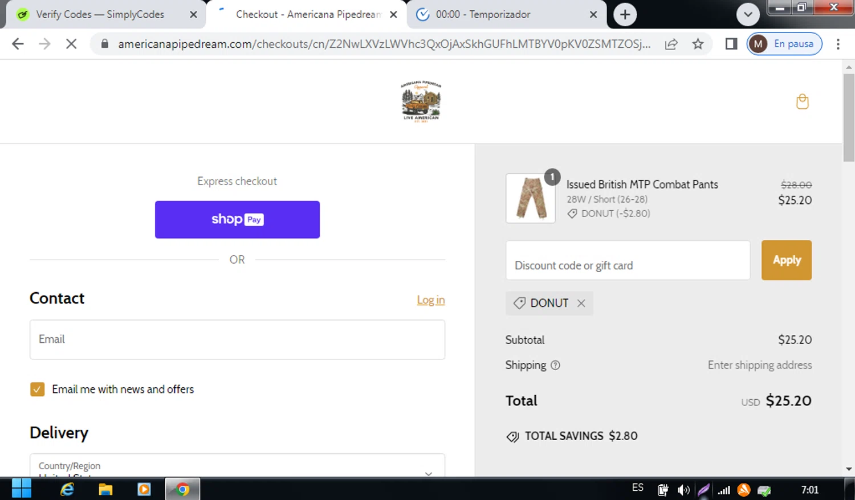
Task: Expand the Country/Region dropdown
Action: (237, 465)
